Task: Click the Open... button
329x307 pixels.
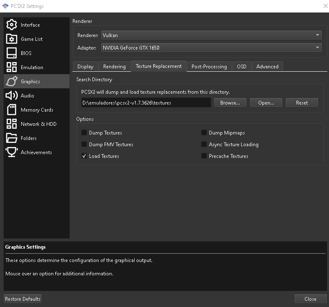Action: pos(266,102)
